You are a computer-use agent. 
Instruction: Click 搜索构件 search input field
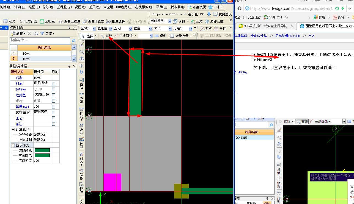pyautogui.click(x=40, y=40)
